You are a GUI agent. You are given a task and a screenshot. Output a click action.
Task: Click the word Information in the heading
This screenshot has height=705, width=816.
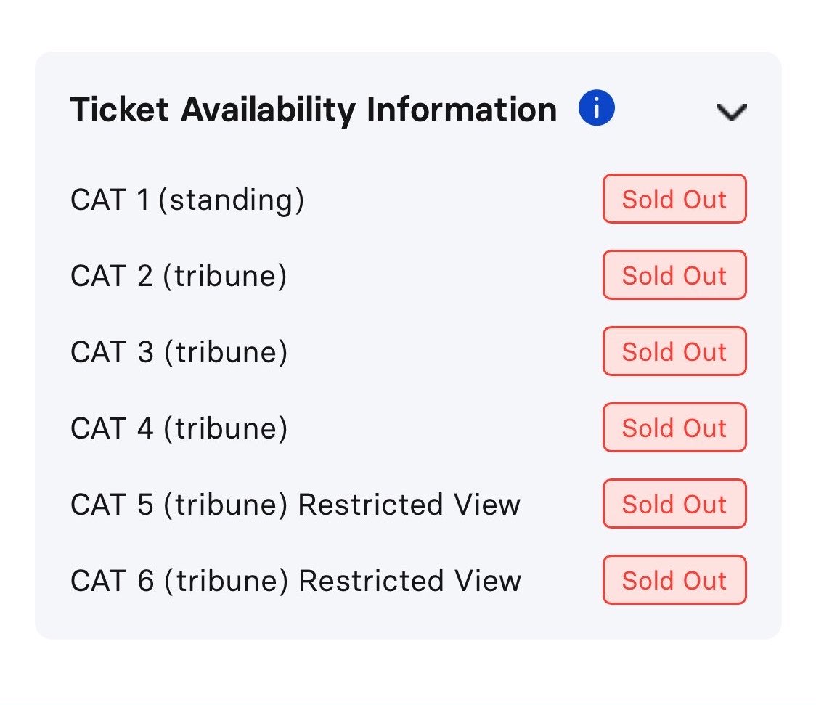(x=462, y=110)
